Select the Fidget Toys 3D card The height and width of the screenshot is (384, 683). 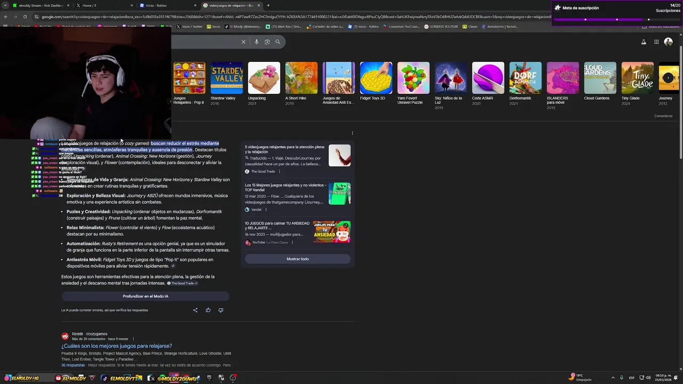[x=376, y=81]
